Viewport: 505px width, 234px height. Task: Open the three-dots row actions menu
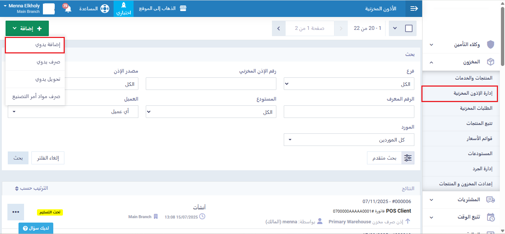[x=16, y=212]
